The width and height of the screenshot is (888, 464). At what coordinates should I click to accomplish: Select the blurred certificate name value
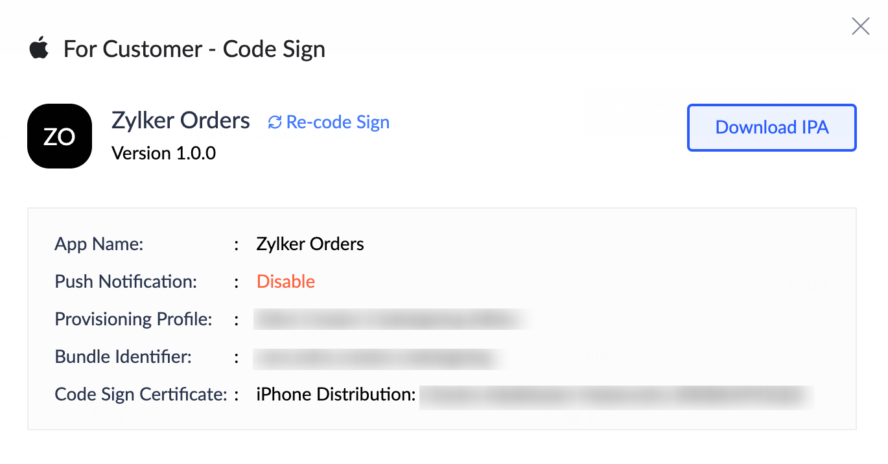[617, 395]
